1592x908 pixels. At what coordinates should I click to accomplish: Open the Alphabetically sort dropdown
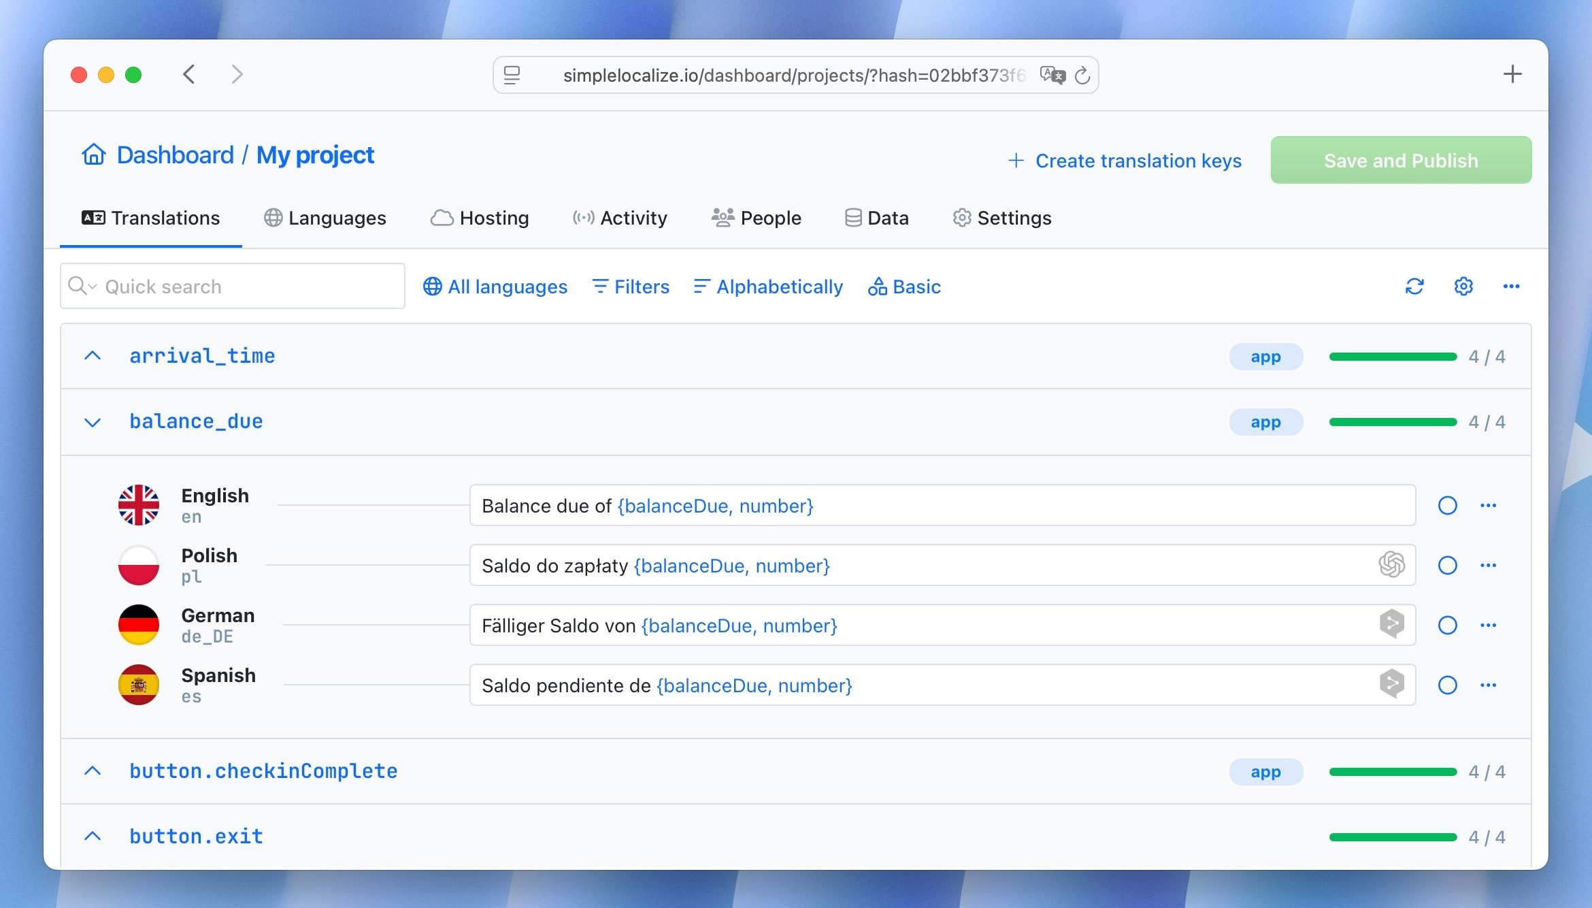(x=768, y=287)
